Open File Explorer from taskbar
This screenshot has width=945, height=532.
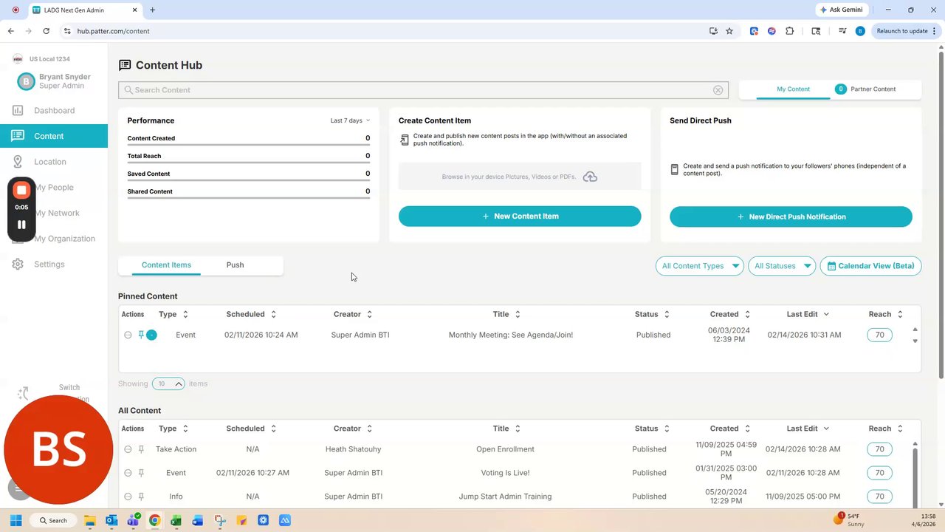pyautogui.click(x=89, y=520)
